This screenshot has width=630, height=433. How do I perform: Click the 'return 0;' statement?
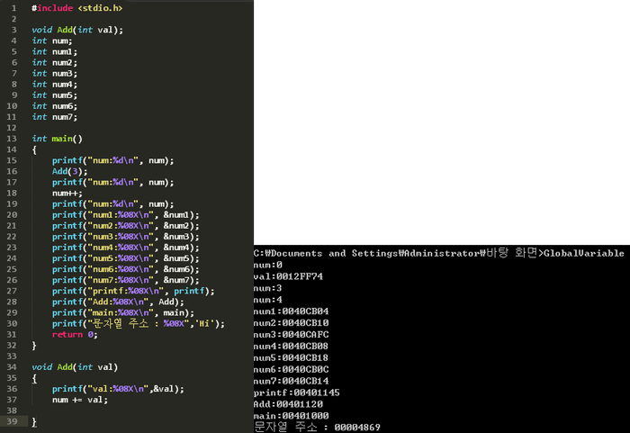click(x=75, y=335)
